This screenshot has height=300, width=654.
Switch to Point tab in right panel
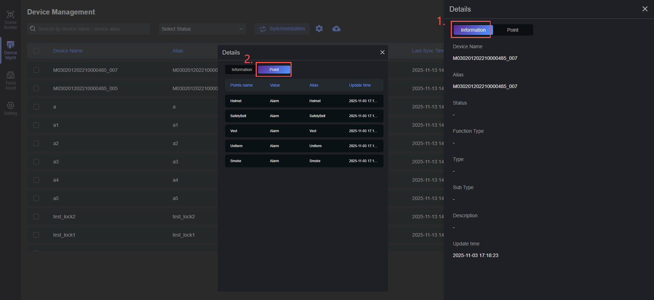512,30
